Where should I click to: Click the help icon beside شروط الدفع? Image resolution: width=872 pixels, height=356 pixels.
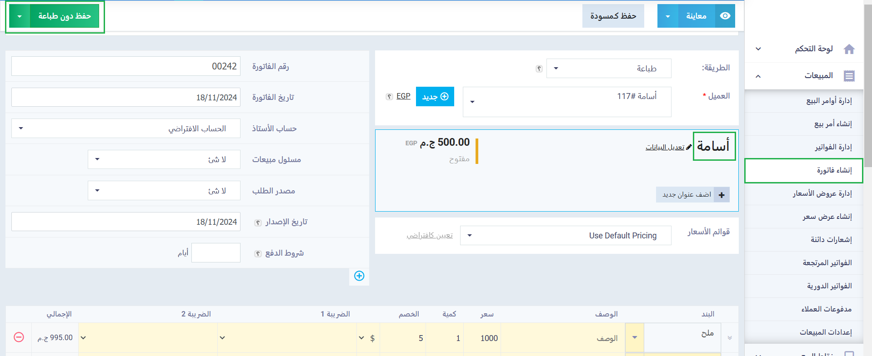pos(258,254)
